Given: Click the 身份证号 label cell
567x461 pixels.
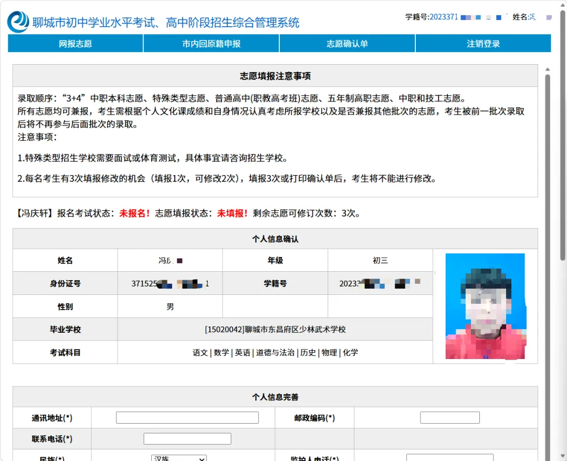Looking at the screenshot, I should tap(65, 283).
